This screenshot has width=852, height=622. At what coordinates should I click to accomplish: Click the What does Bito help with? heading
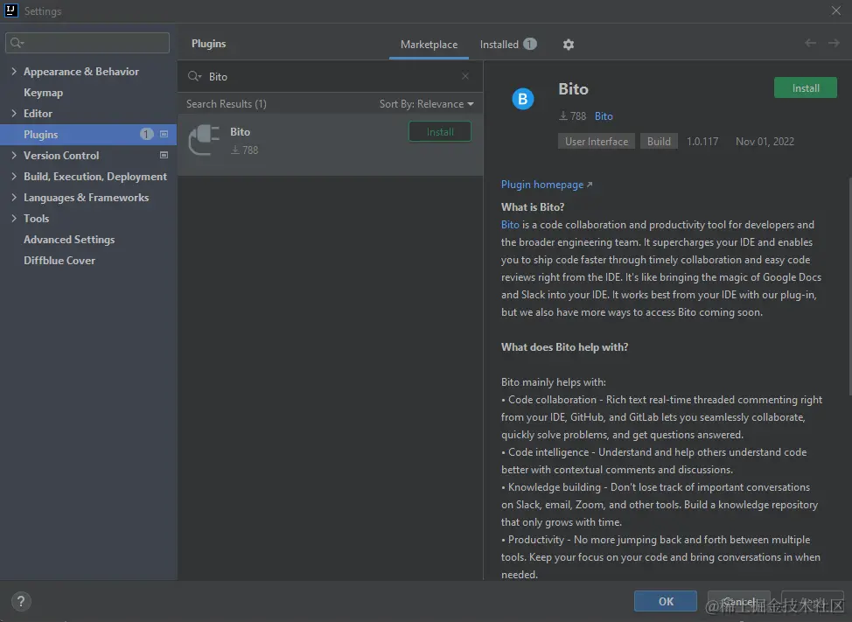[564, 347]
